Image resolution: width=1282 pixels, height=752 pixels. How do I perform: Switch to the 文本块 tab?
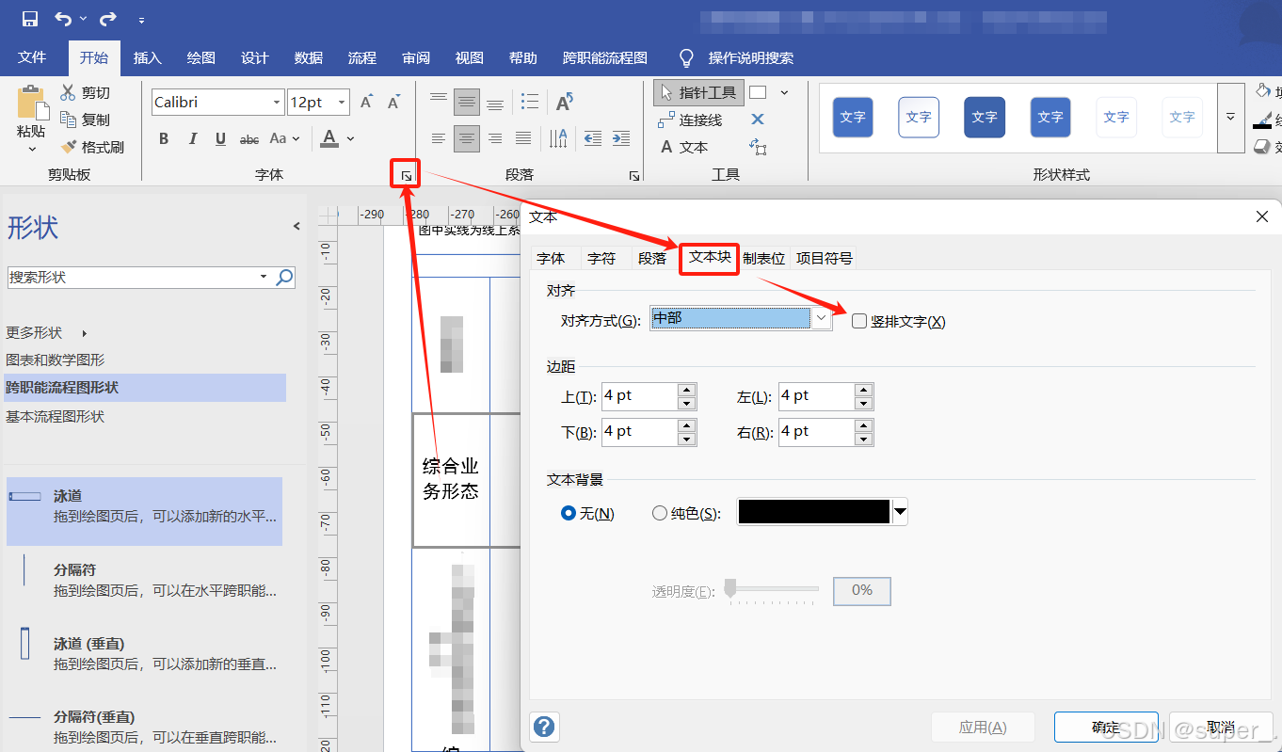[x=709, y=257]
